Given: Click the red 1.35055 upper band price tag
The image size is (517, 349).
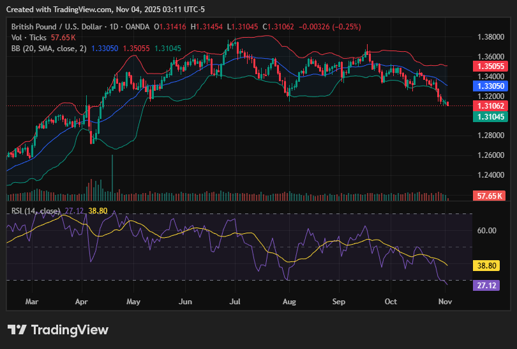Looking at the screenshot, I should click(489, 66).
